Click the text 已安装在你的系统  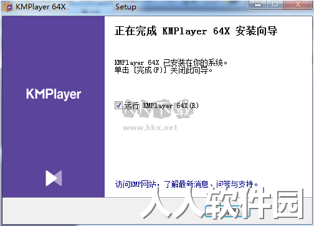pyautogui.click(x=195, y=62)
